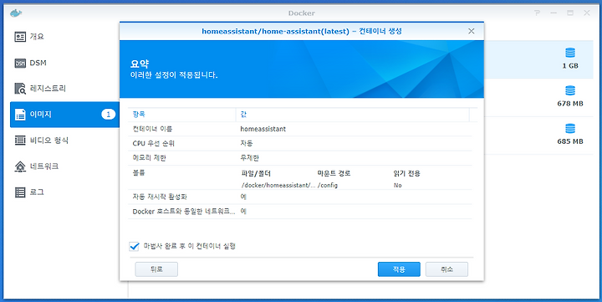
Task: Click the 비디오 형식 sidebar icon
Action: point(20,141)
